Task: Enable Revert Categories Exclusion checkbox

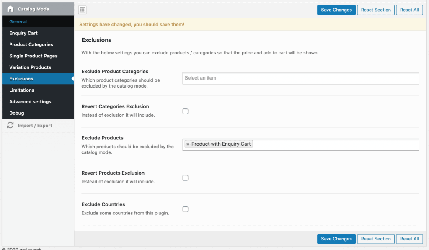Action: point(186,111)
